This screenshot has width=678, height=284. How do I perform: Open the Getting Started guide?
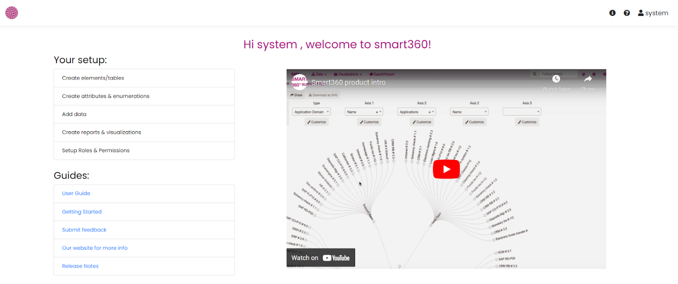82,212
